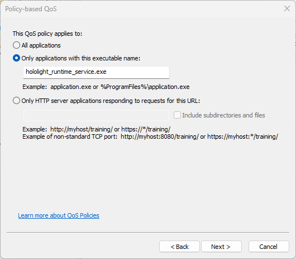This screenshot has height=259, width=296.
Task: Click the Policy-based QoS window title
Action: point(31,9)
